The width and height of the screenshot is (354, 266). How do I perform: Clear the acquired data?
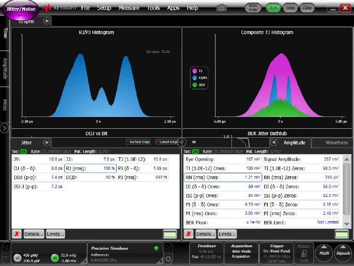[307, 8]
